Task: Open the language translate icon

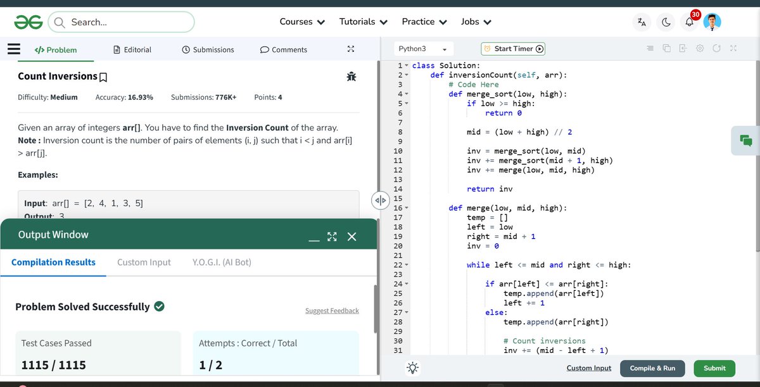Action: 642,22
